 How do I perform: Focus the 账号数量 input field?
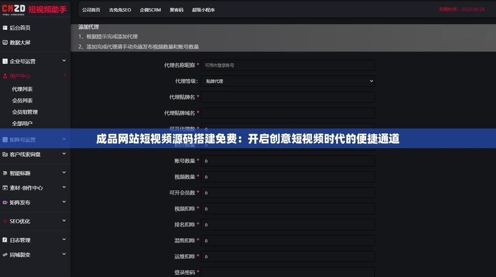288,161
